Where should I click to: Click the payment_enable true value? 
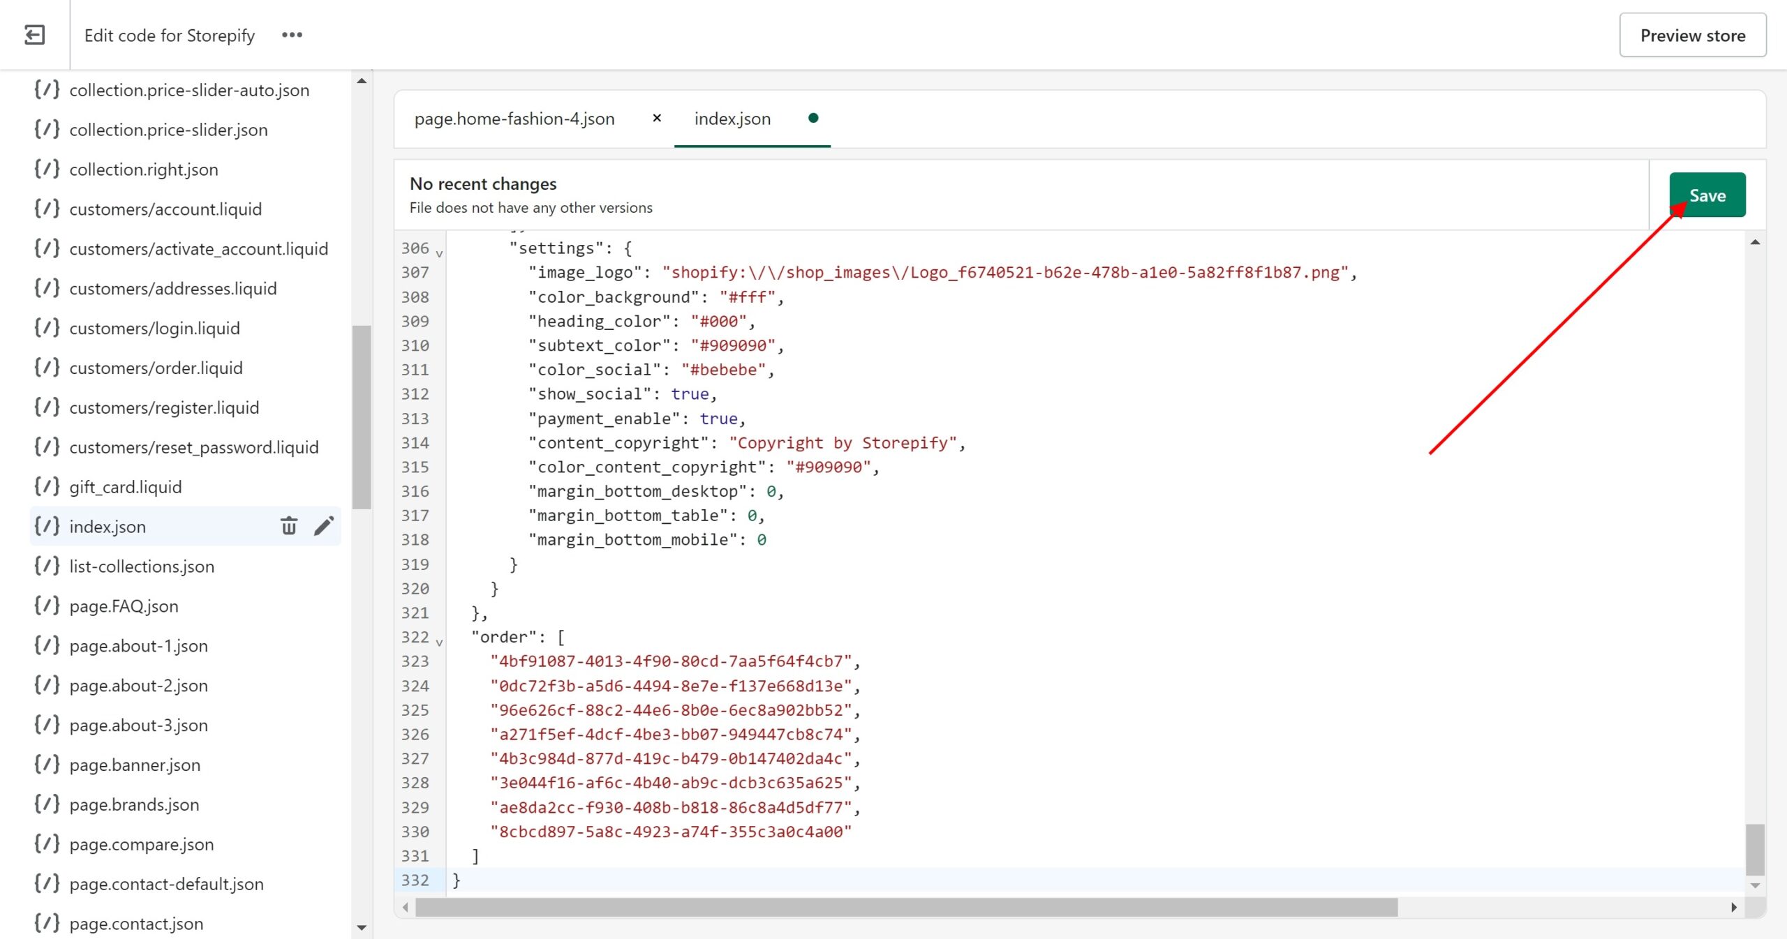pos(718,419)
